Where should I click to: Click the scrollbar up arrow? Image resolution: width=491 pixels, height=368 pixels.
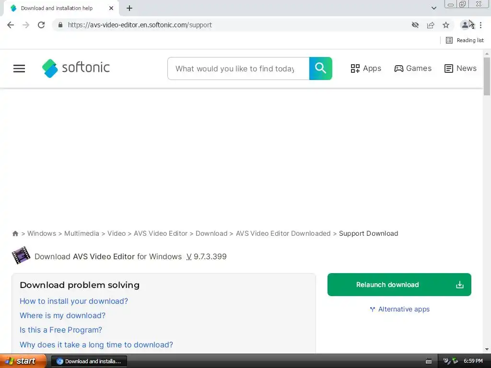pos(487,54)
